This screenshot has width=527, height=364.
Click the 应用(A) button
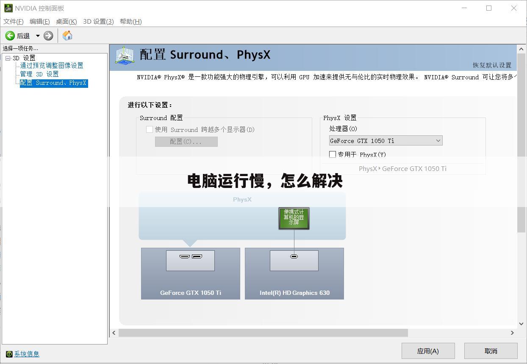[x=428, y=351]
